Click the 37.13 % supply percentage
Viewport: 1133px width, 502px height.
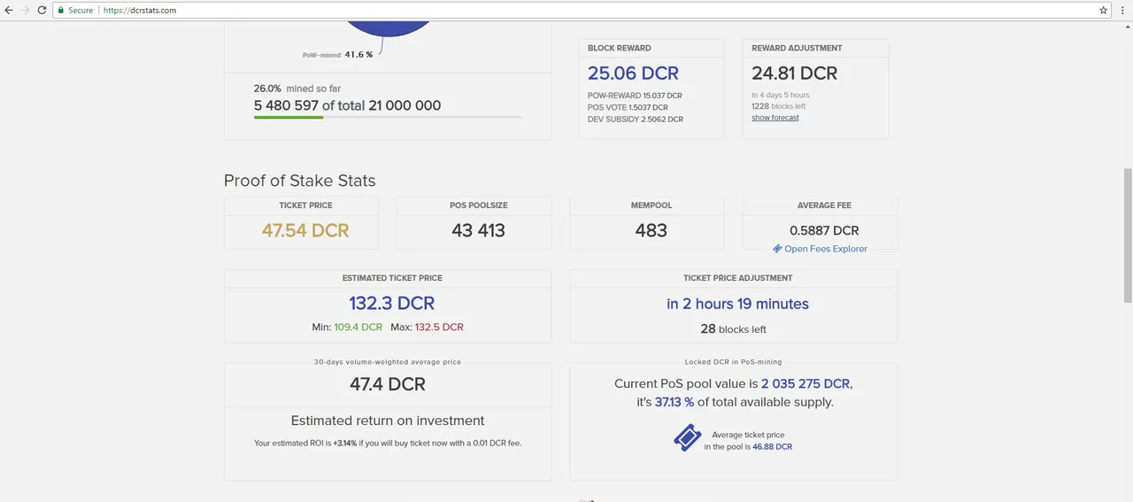point(674,402)
